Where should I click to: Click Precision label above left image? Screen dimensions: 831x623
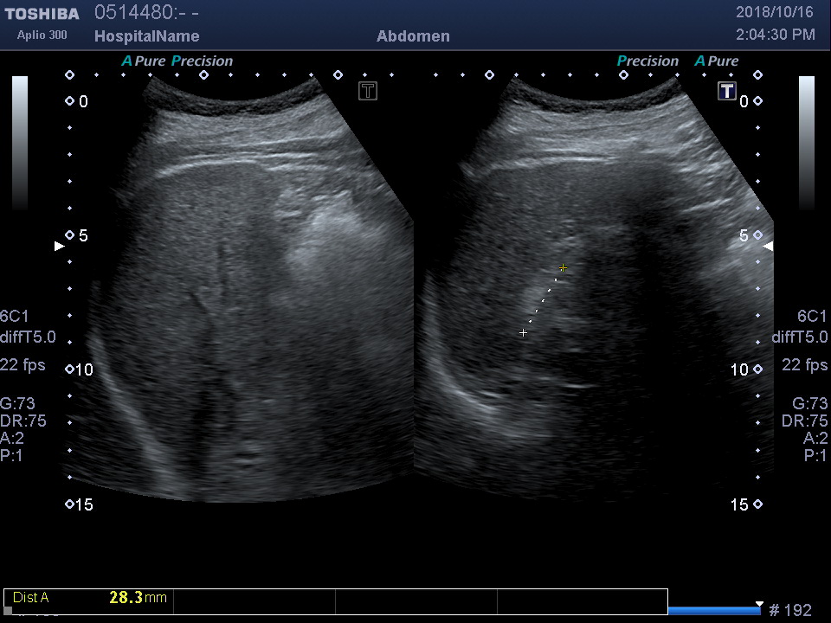click(202, 61)
